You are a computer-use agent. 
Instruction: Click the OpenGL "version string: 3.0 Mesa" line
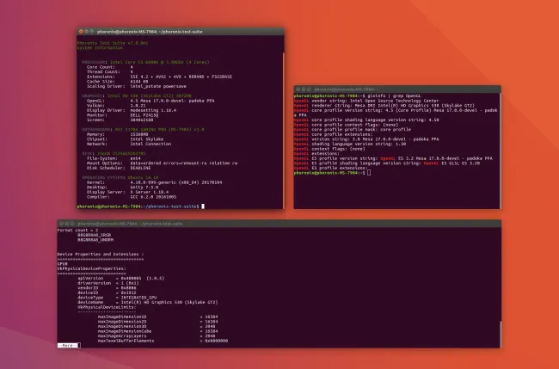point(366,139)
